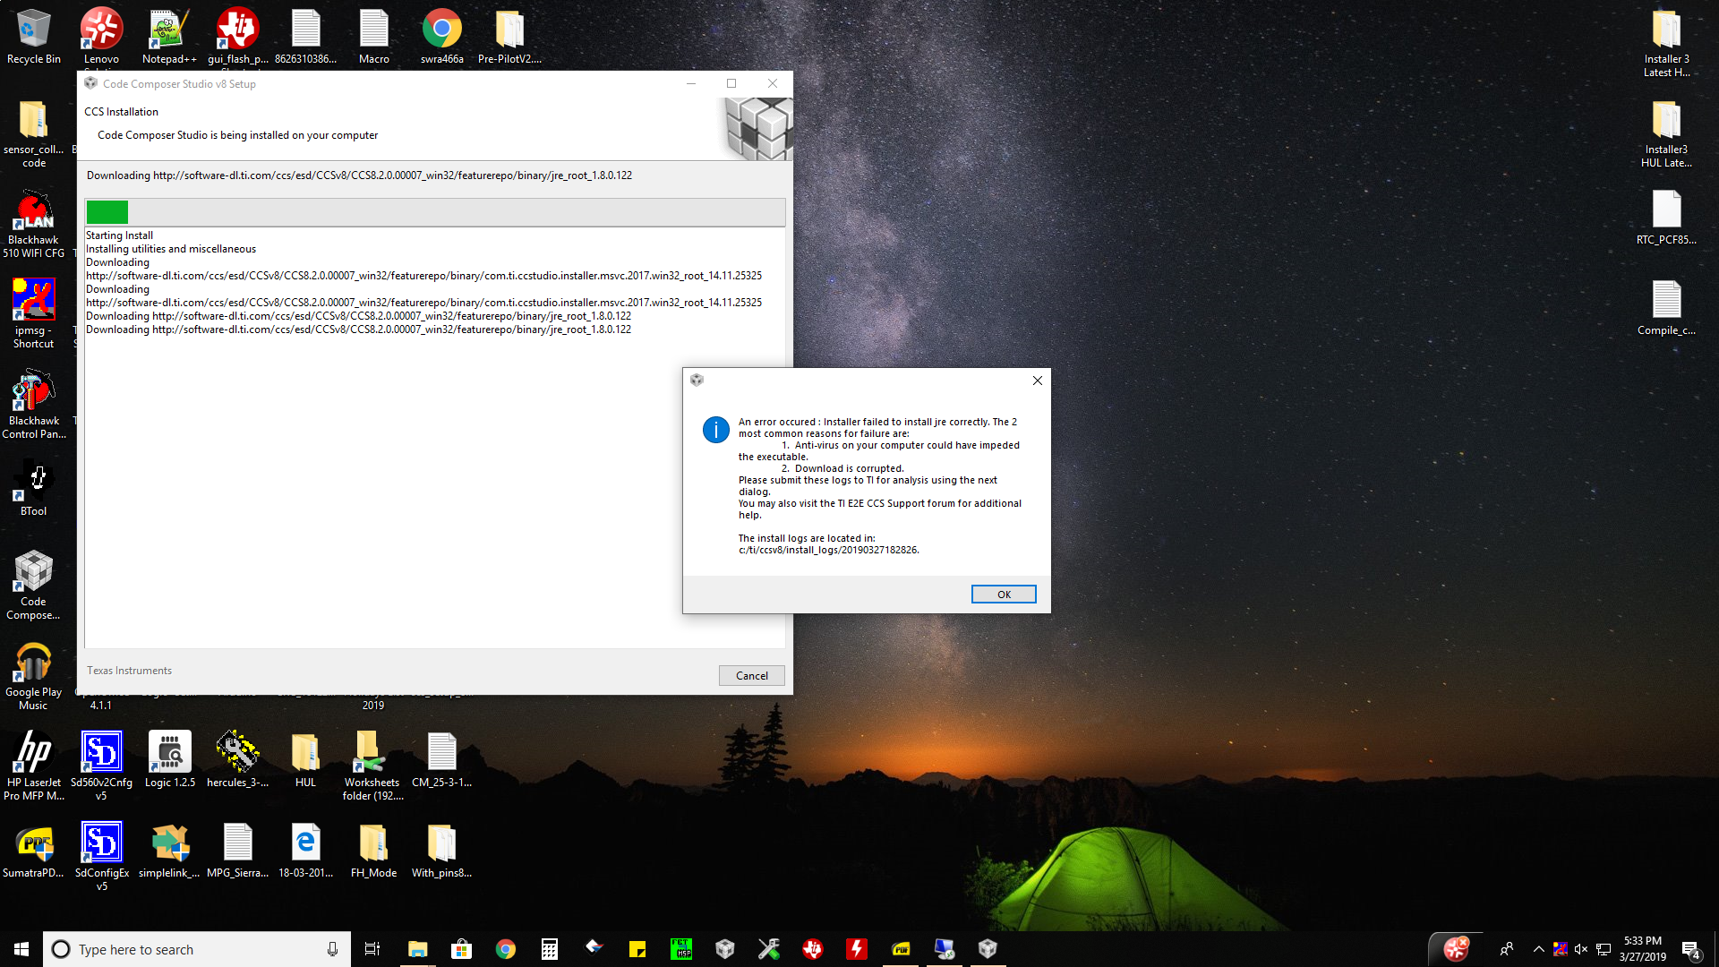
Task: Close the installer error dialog
Action: point(1037,381)
